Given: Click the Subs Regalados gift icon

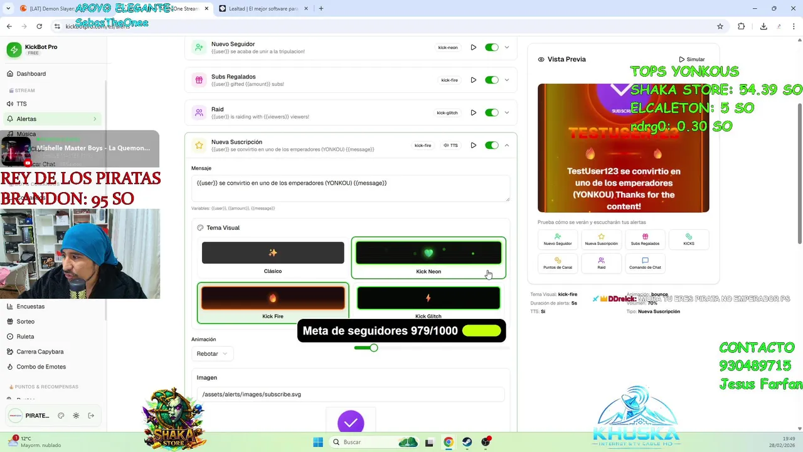Looking at the screenshot, I should coord(199,80).
